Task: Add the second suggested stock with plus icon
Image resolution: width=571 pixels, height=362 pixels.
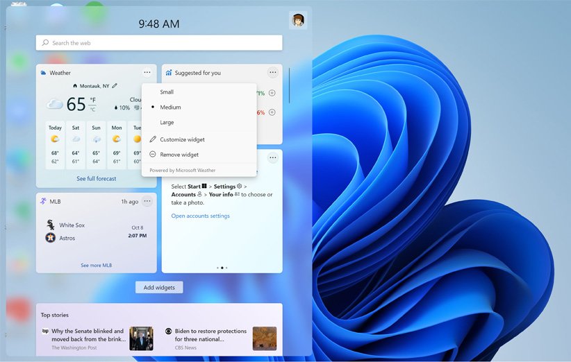Action: click(x=272, y=112)
